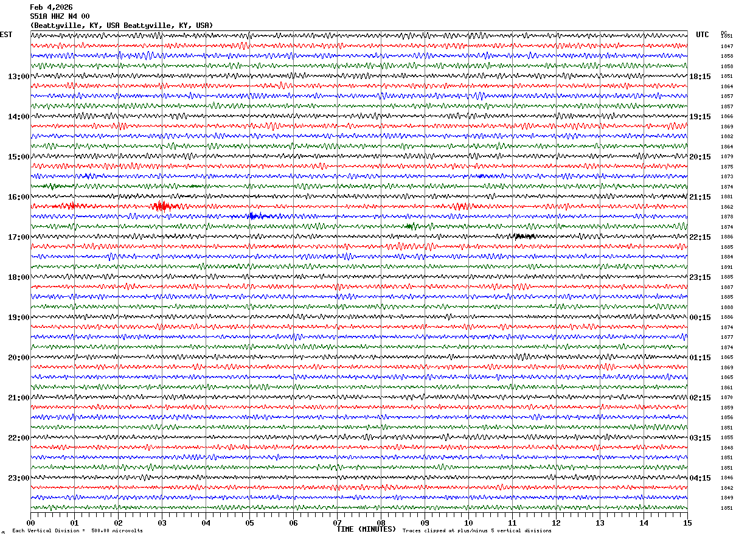Click minute axis tick label 05
Viewport: 736px width, 539px height.
pyautogui.click(x=249, y=523)
